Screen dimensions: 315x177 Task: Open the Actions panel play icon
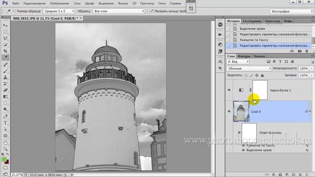[x=220, y=34]
